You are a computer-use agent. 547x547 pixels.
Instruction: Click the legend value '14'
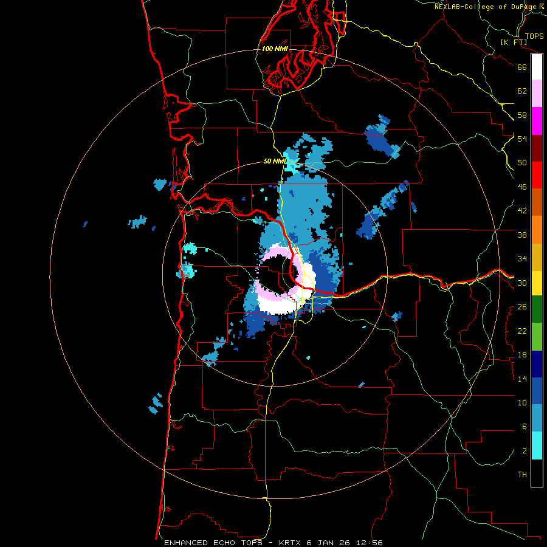522,379
